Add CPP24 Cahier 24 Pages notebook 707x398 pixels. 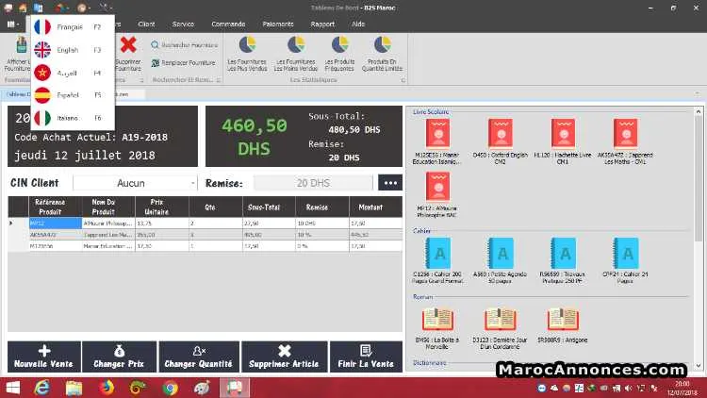[x=625, y=260]
